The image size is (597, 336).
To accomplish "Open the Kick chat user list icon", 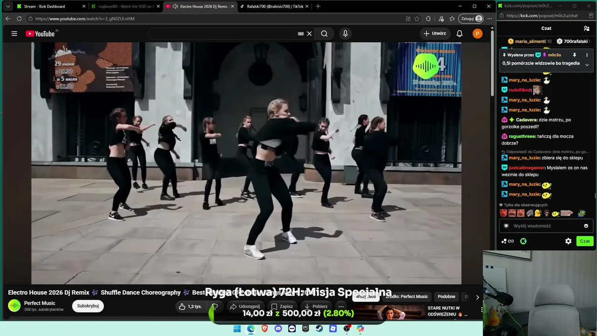I will tap(587, 28).
